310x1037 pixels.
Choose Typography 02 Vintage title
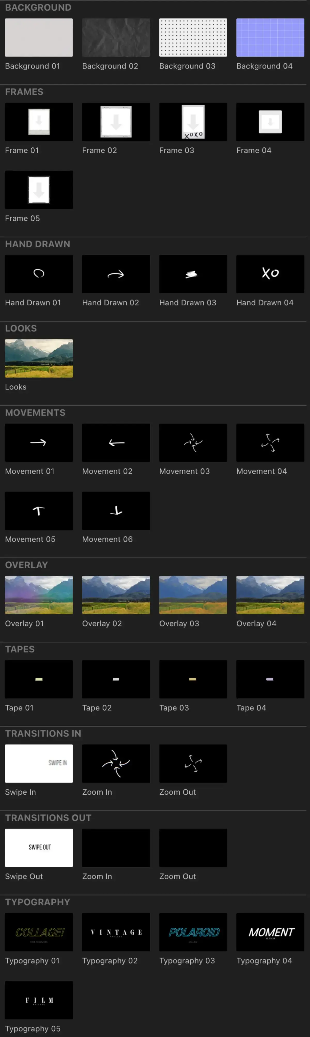[x=116, y=932]
